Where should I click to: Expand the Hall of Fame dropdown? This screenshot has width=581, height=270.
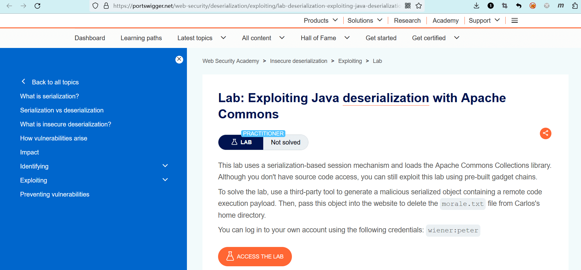point(325,38)
